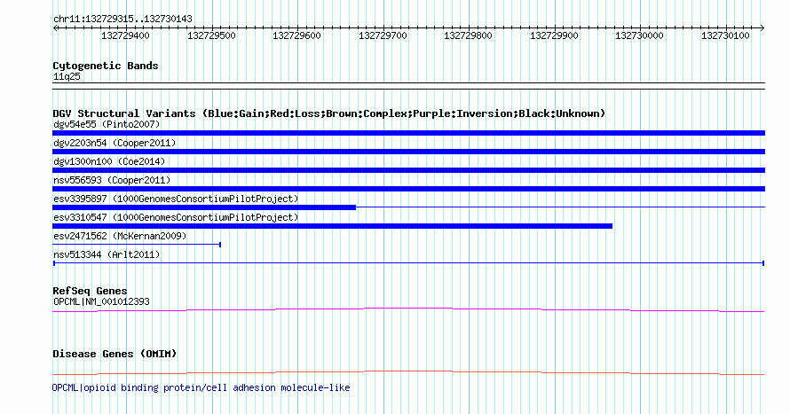Click the 11q25 band label
The width and height of the screenshot is (790, 414).
tap(67, 77)
